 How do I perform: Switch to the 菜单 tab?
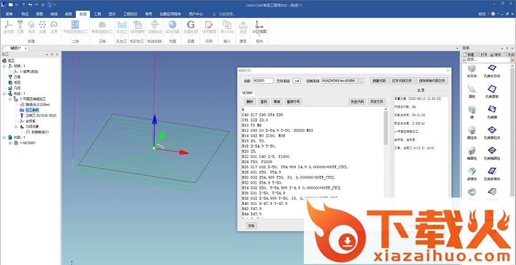coord(9,14)
